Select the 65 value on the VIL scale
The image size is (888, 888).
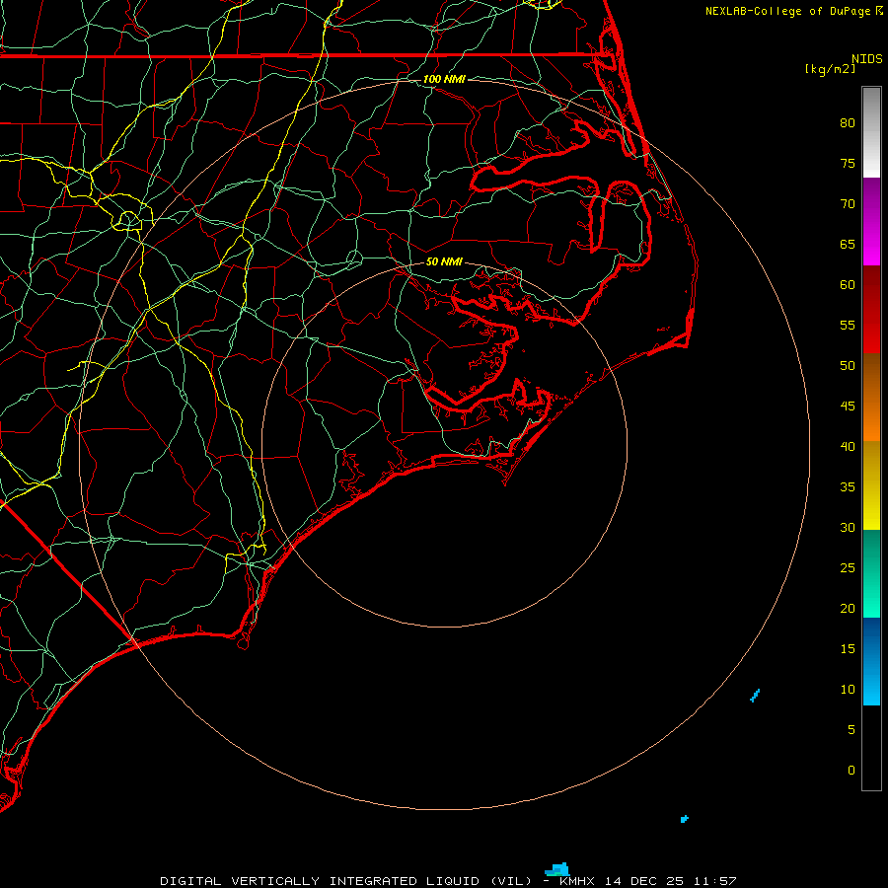(x=848, y=244)
